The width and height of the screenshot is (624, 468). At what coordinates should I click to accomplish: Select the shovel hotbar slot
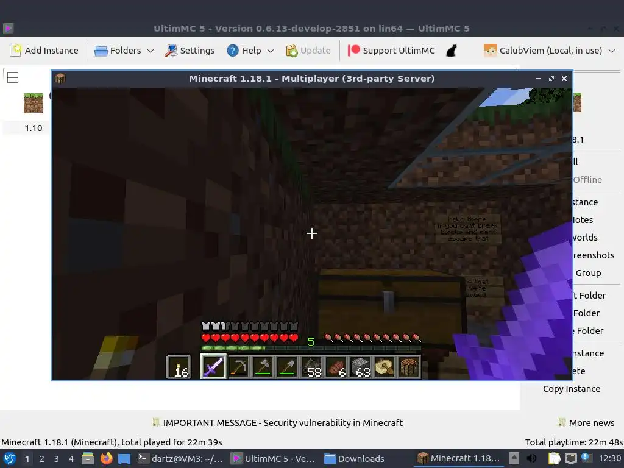[288, 367]
